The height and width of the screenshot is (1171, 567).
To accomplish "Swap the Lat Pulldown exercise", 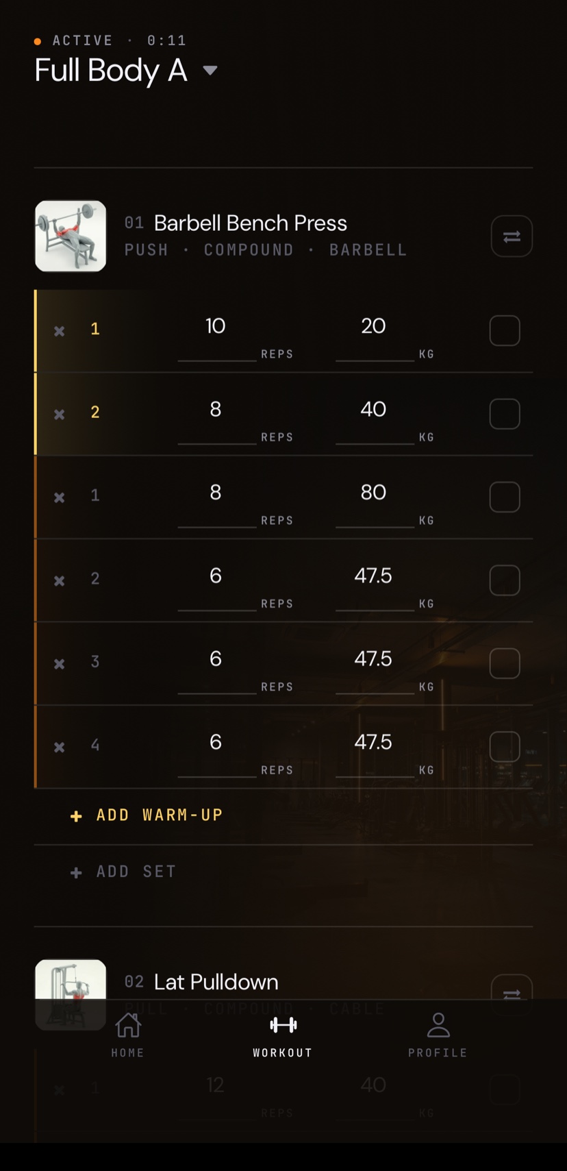I will tap(512, 987).
